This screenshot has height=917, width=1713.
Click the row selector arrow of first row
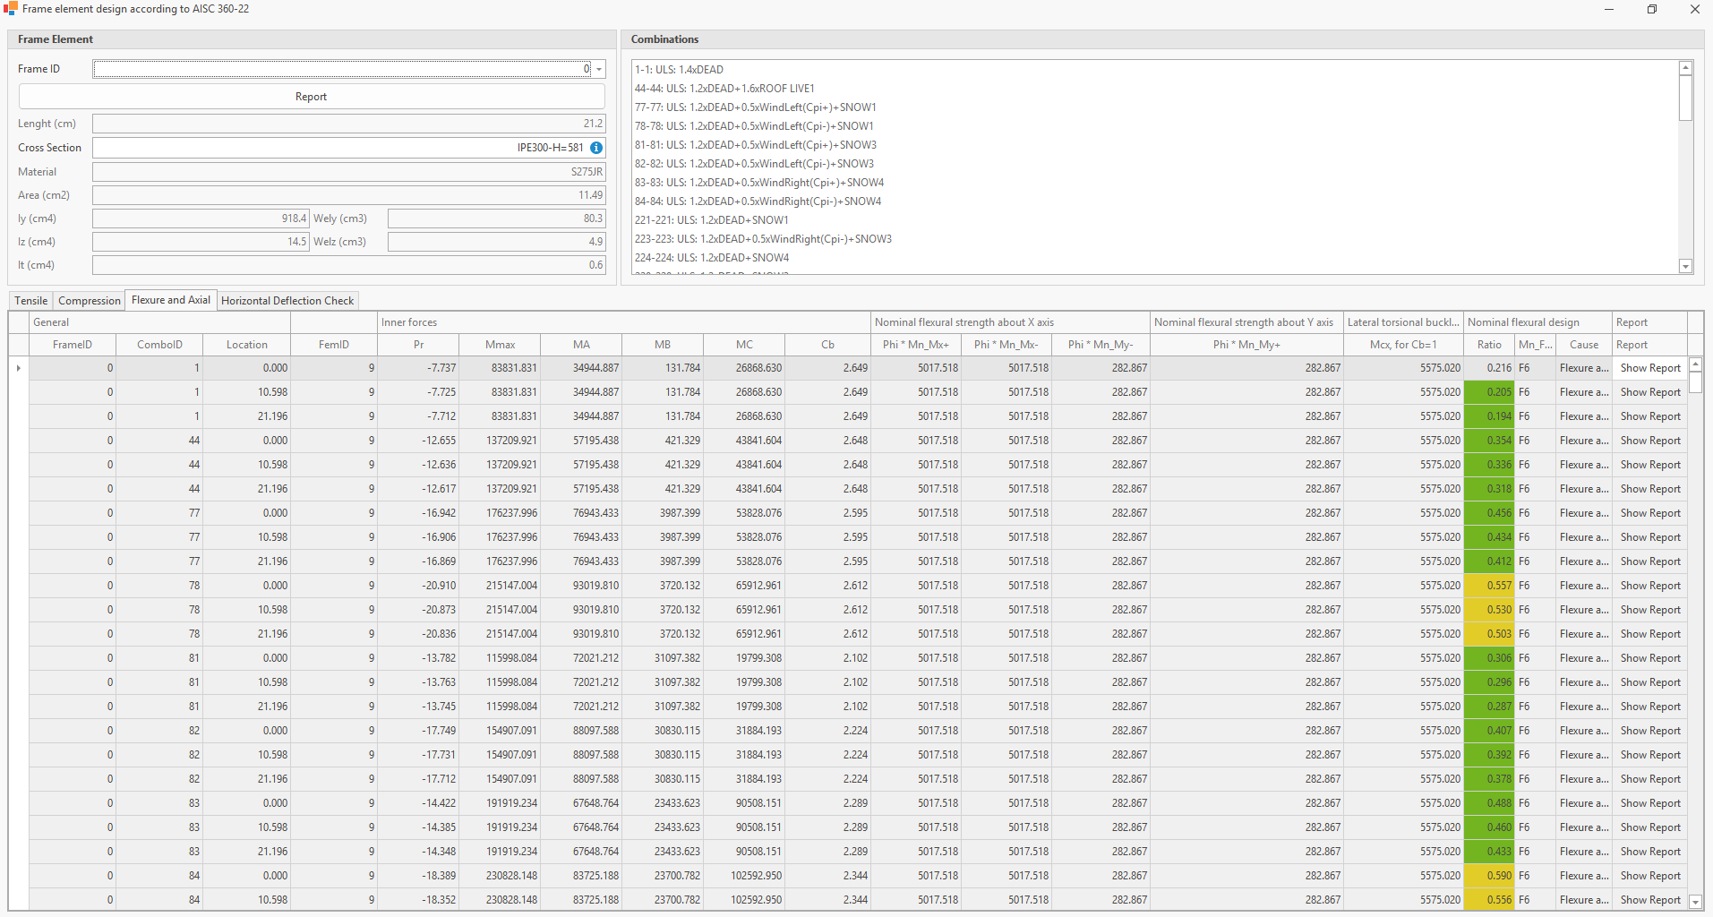[x=19, y=368]
